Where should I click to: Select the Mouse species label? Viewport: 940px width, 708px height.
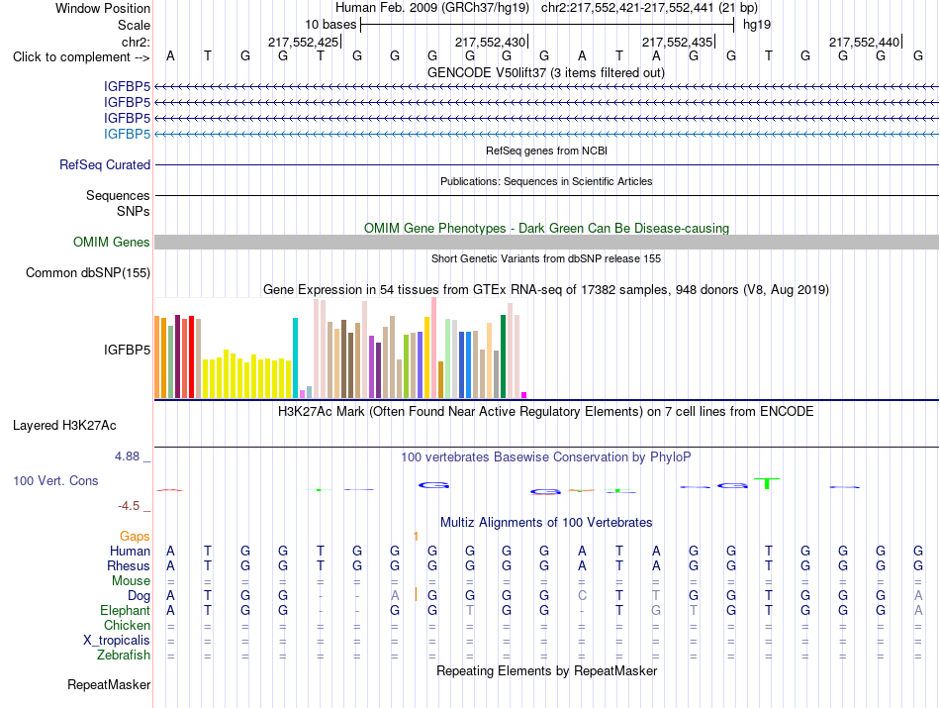pos(131,581)
